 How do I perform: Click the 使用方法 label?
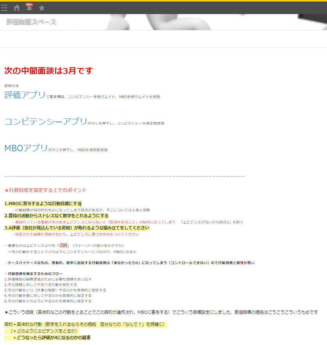11,86
